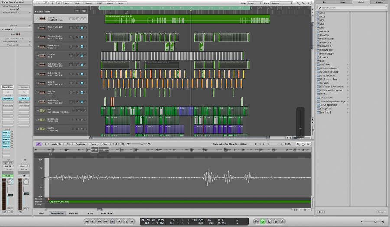The width and height of the screenshot is (390, 227).
Task: Toggle the blue-lit button on track 13
Action: [81, 83]
